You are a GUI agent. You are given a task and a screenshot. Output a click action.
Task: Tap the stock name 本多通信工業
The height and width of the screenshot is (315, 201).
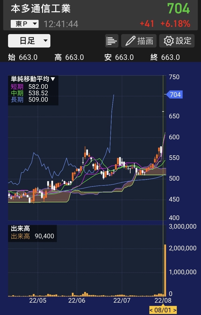click(x=41, y=9)
